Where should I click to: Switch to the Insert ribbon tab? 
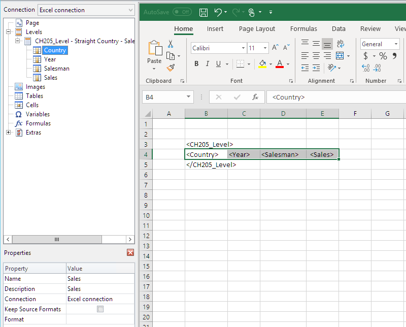click(x=215, y=29)
